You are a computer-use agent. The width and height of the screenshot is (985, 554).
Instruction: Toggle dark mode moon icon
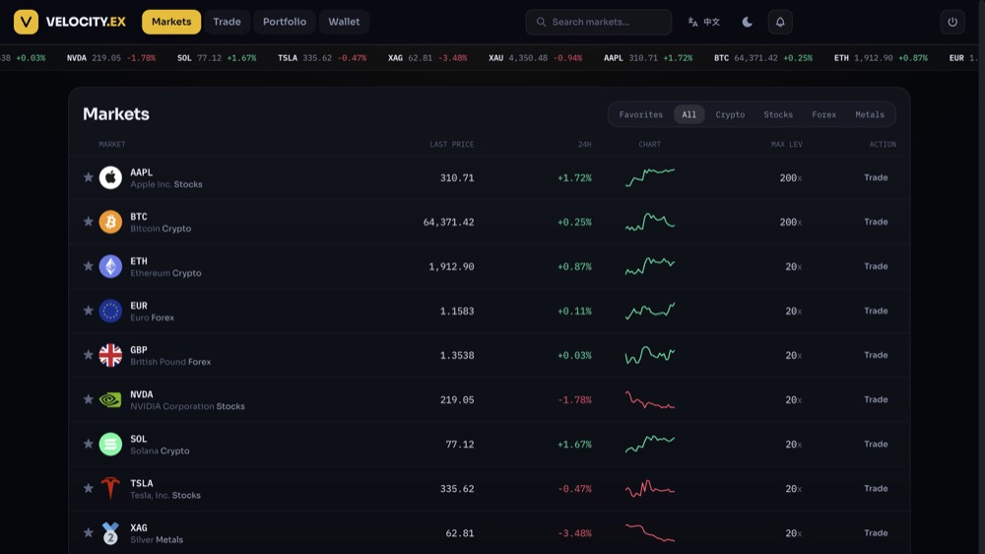(747, 22)
